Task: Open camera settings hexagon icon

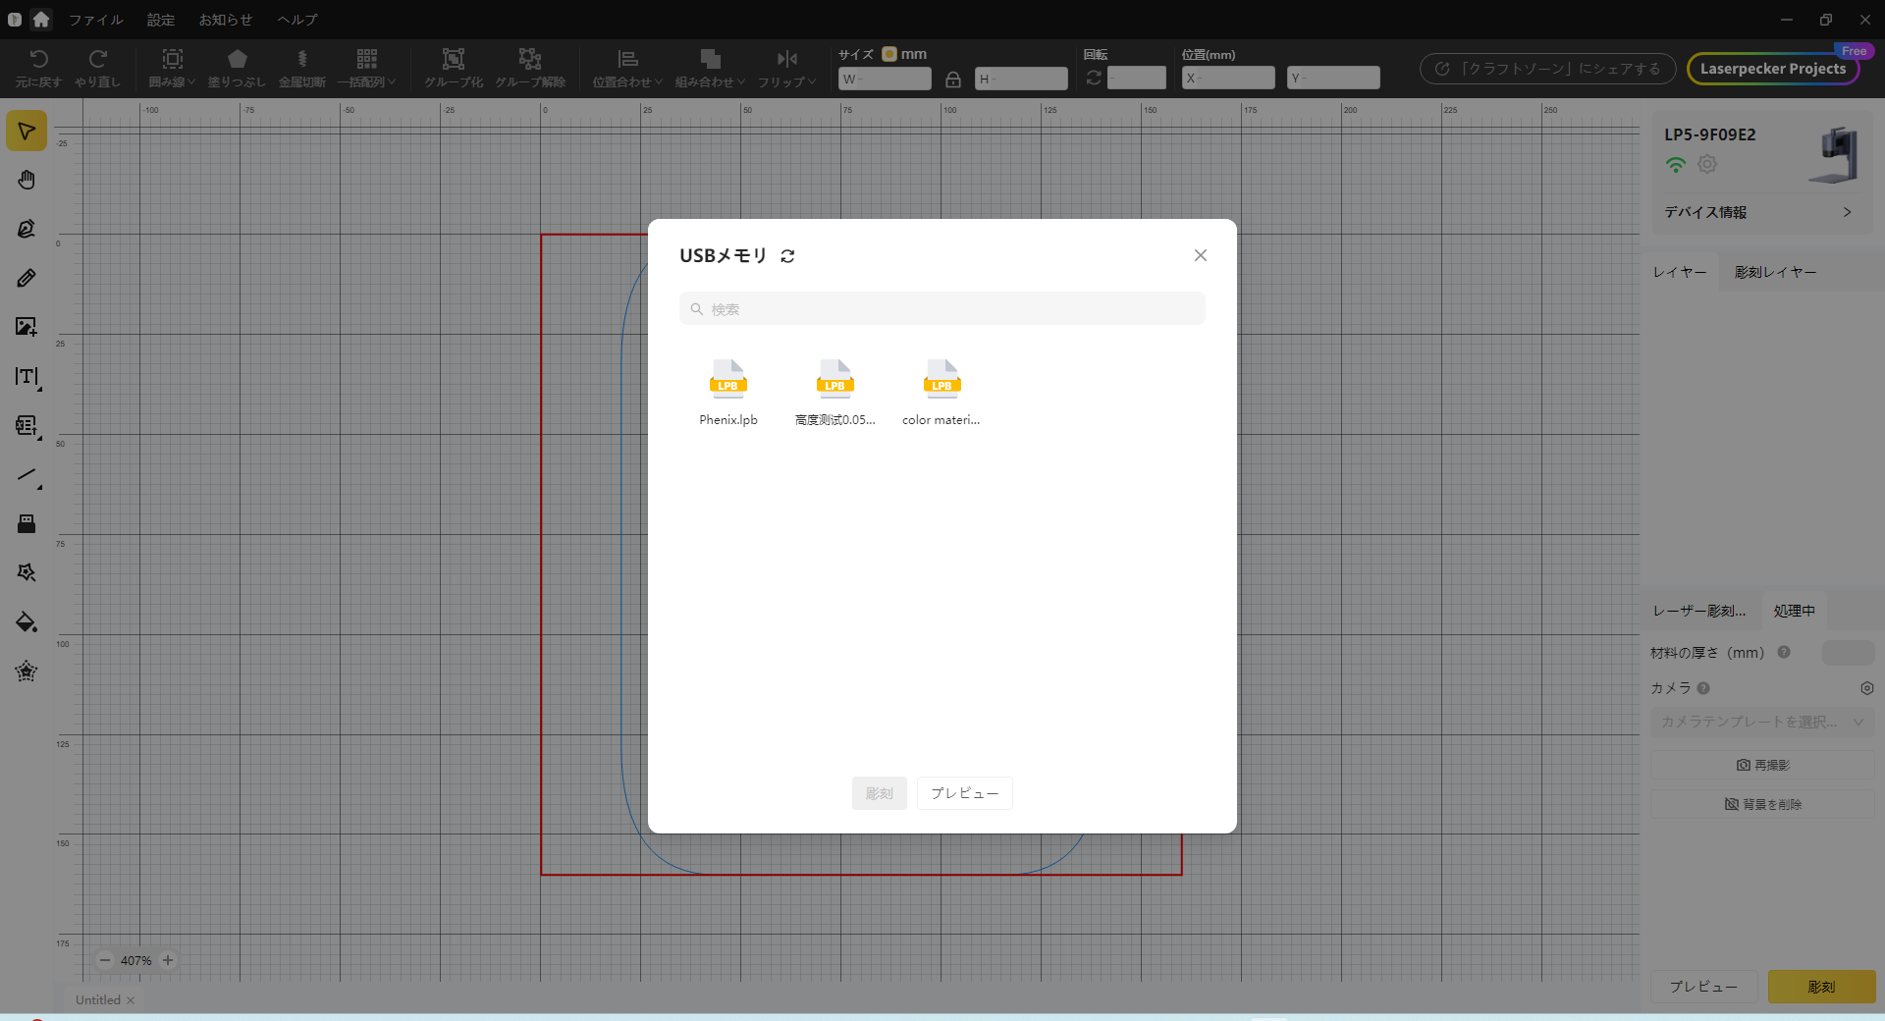Action: click(1867, 688)
